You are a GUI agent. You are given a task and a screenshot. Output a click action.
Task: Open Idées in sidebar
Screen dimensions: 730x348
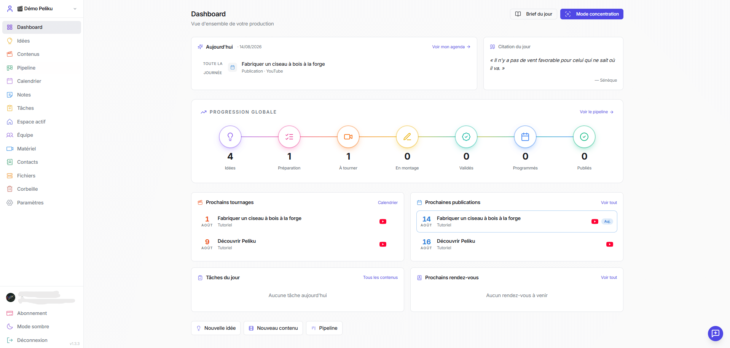[x=42, y=41]
